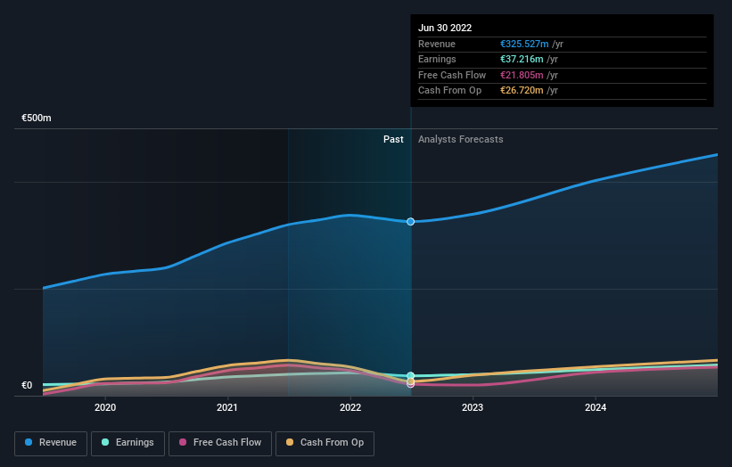Select the cash from op data point marker

(410, 381)
